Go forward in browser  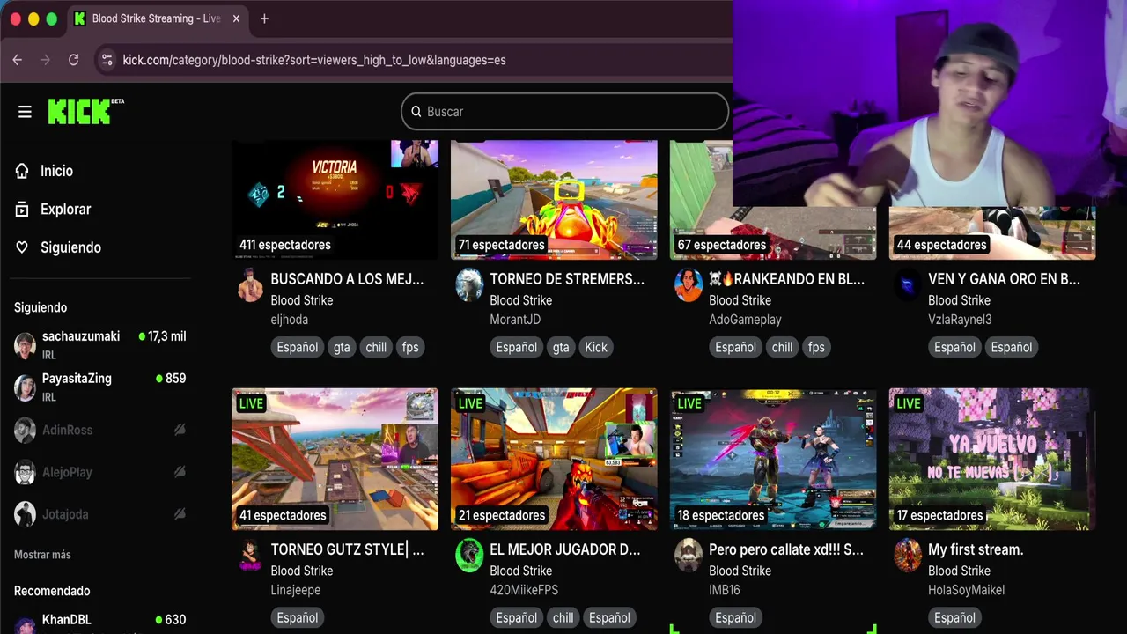pyautogui.click(x=46, y=60)
